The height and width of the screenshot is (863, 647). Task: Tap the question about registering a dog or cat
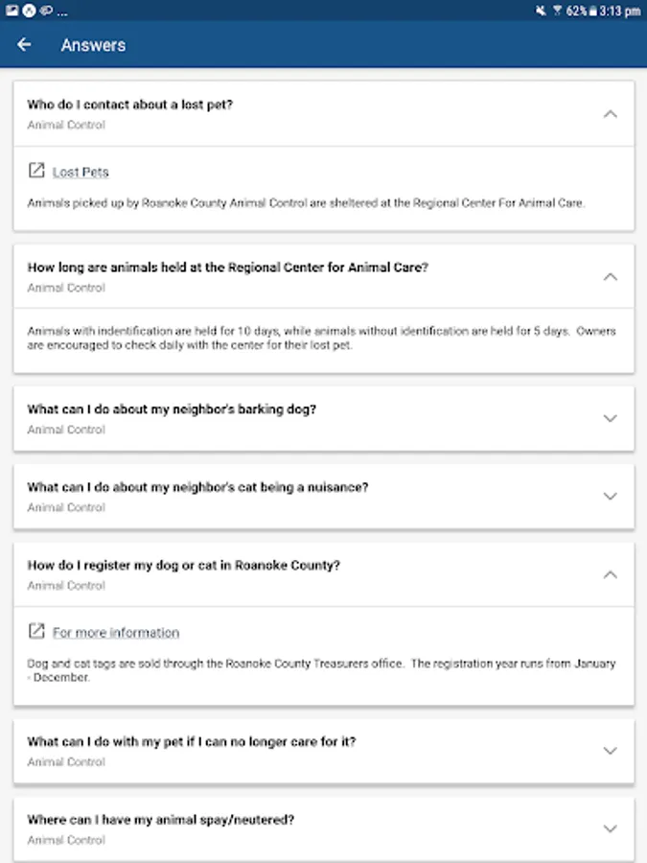point(183,566)
